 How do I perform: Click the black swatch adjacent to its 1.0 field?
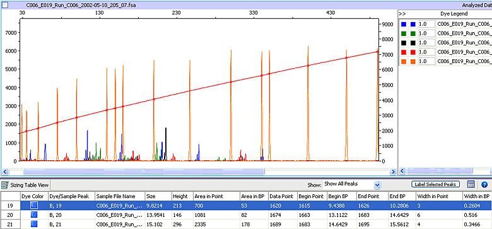(413, 43)
